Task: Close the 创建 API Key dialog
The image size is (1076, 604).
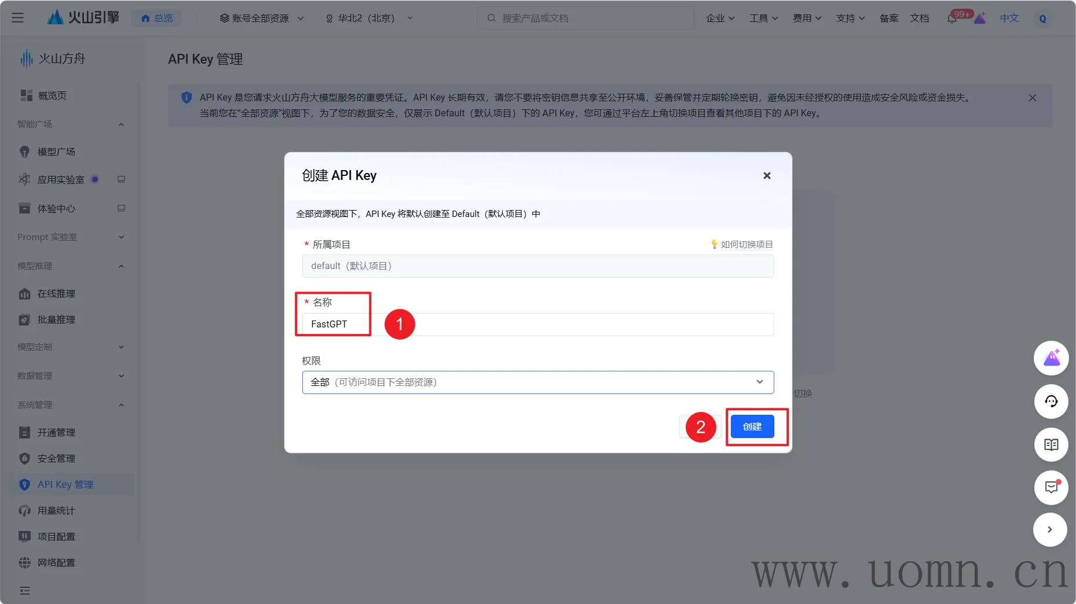Action: click(767, 175)
